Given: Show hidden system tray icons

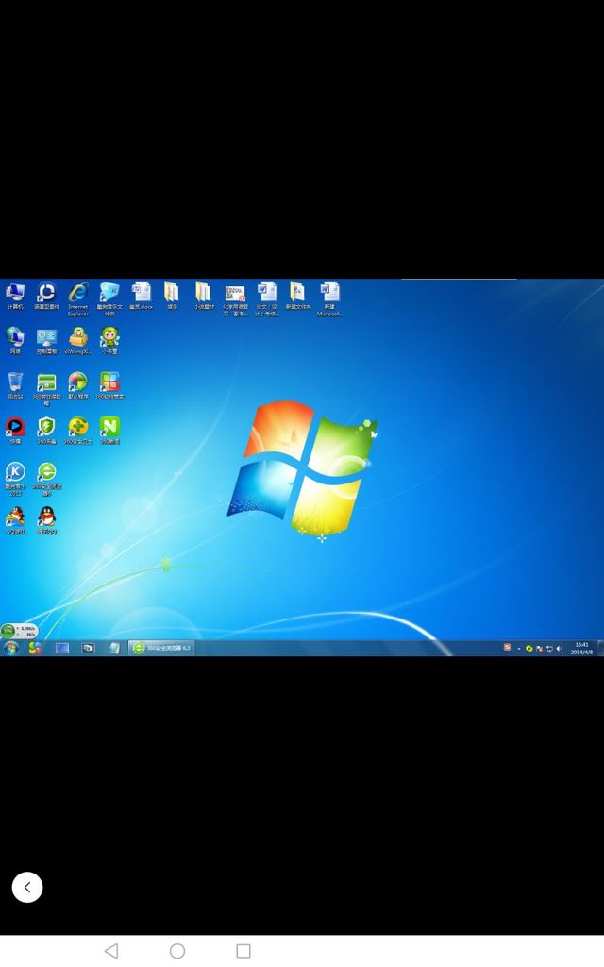Looking at the screenshot, I should [x=518, y=649].
